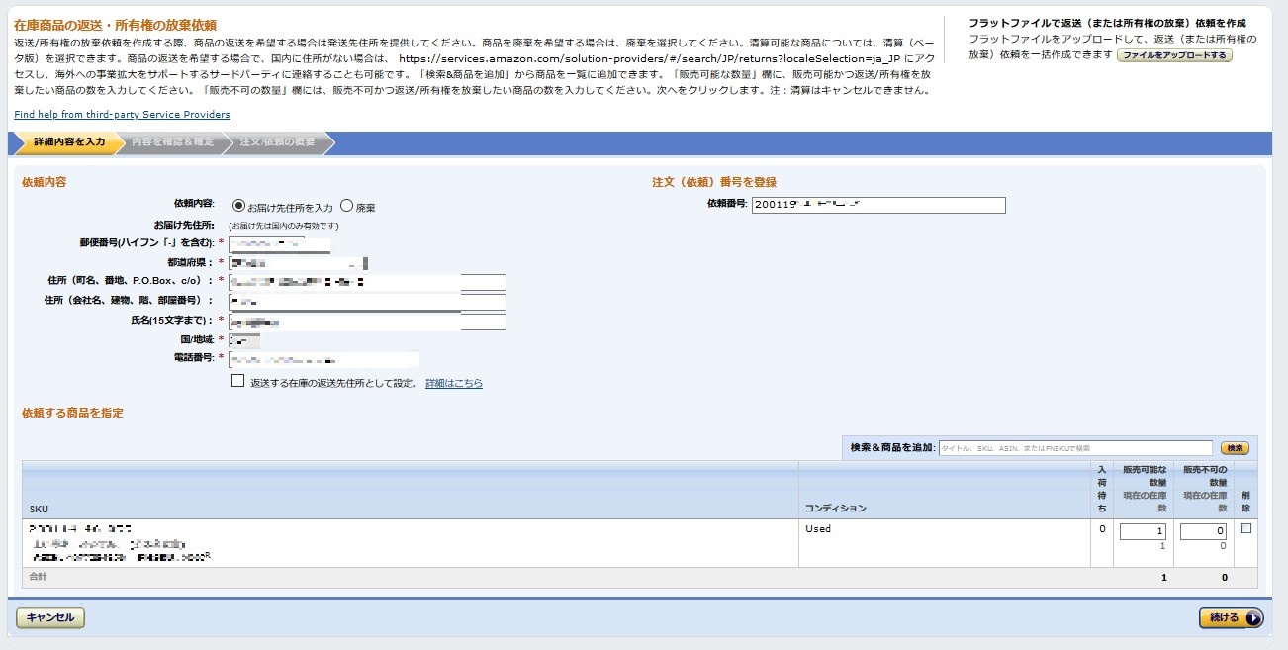Click the 入荷待ち column header
The image size is (1288, 650).
1102,490
